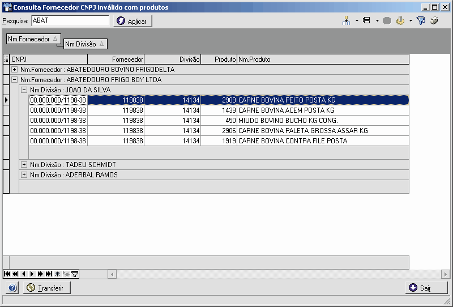Click the stacked rows layout icon
The image size is (453, 307).
(366, 20)
